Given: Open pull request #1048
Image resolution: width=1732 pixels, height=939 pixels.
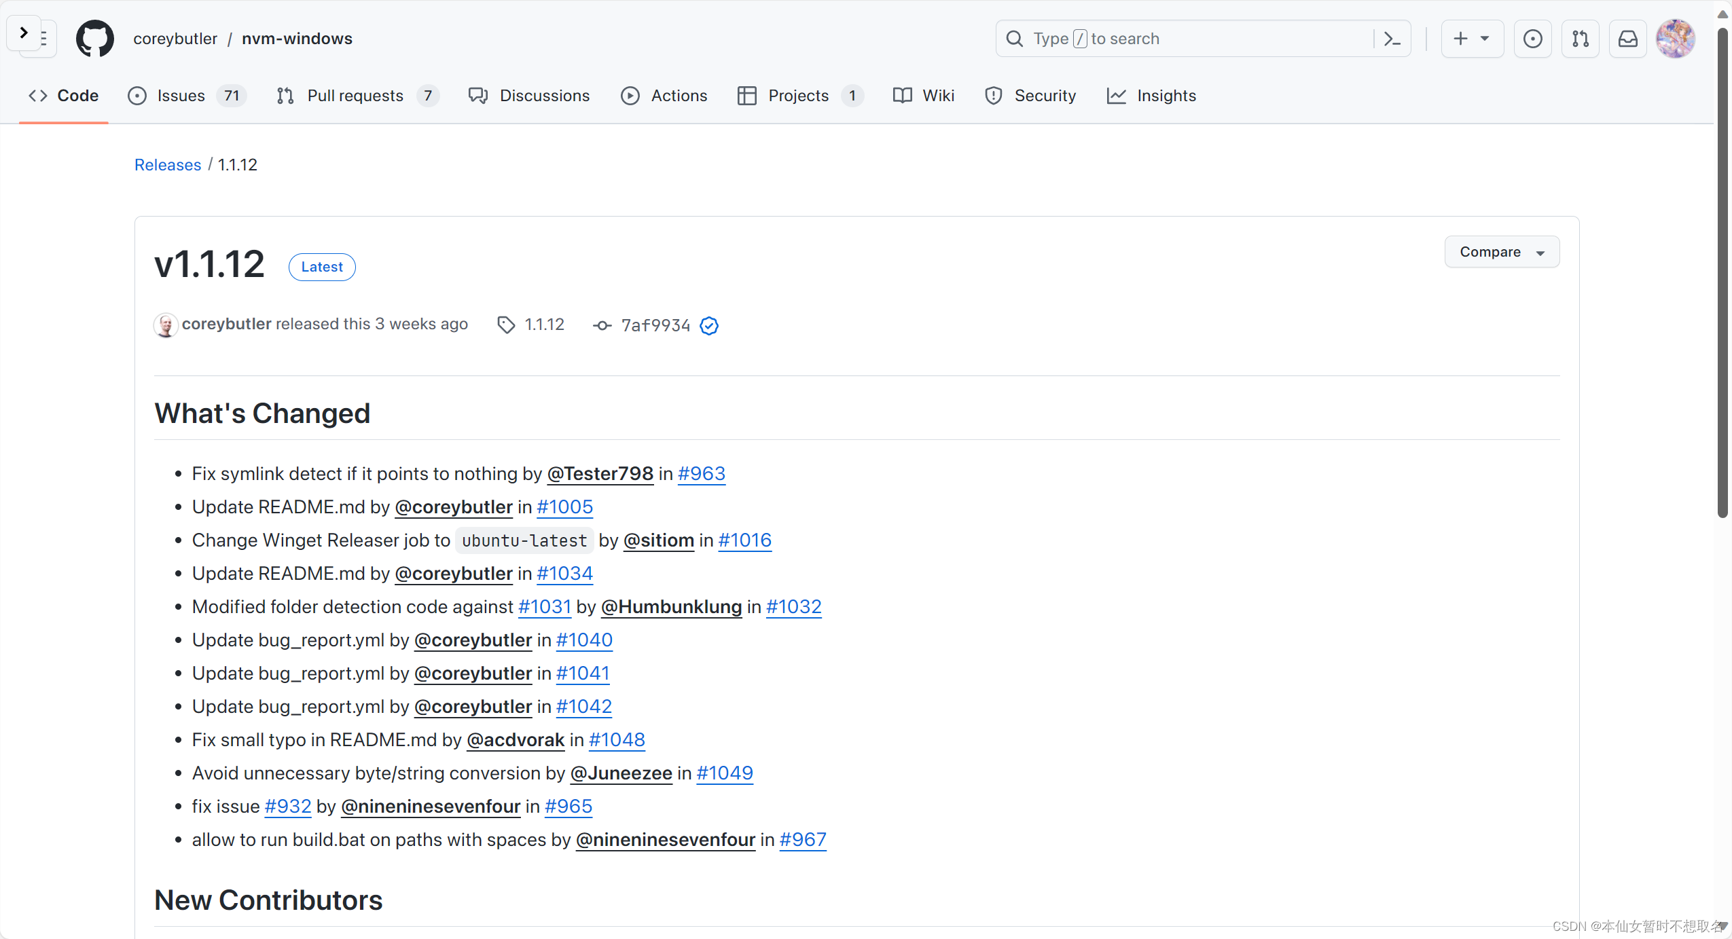Looking at the screenshot, I should pos(617,740).
